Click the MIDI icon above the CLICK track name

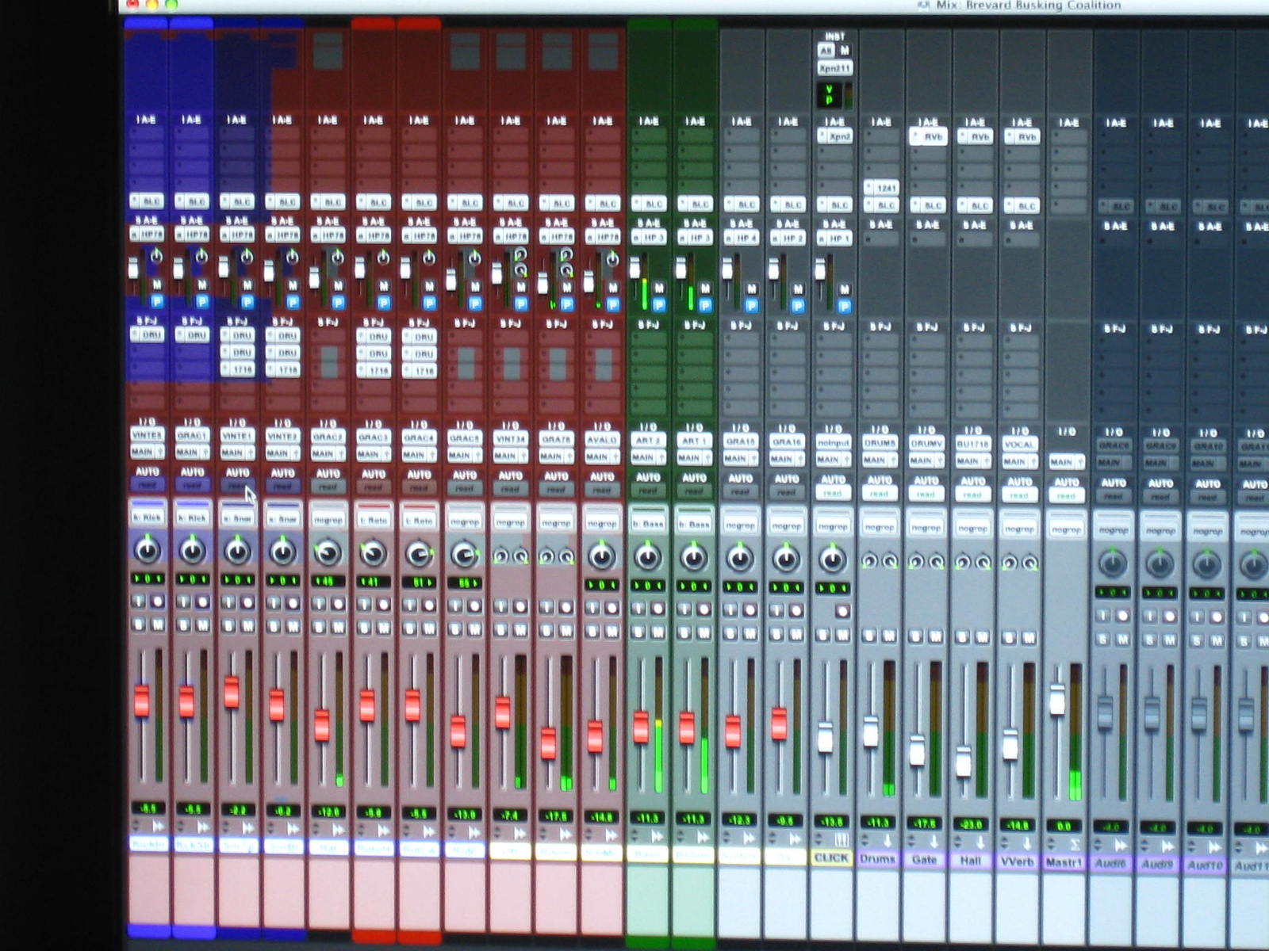[842, 840]
